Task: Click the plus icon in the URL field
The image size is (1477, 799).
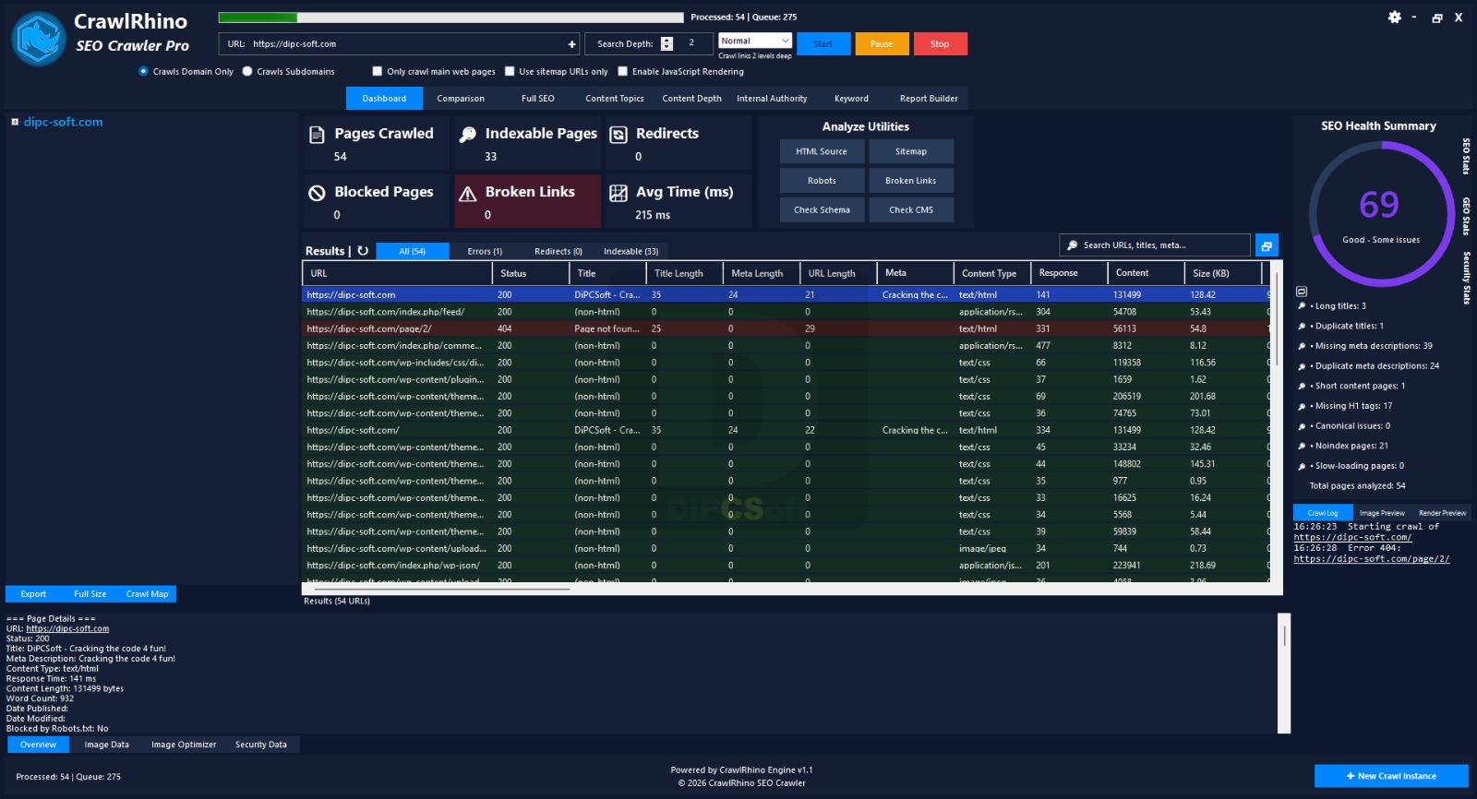Action: 571,44
